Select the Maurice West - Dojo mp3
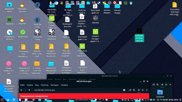 37,50
